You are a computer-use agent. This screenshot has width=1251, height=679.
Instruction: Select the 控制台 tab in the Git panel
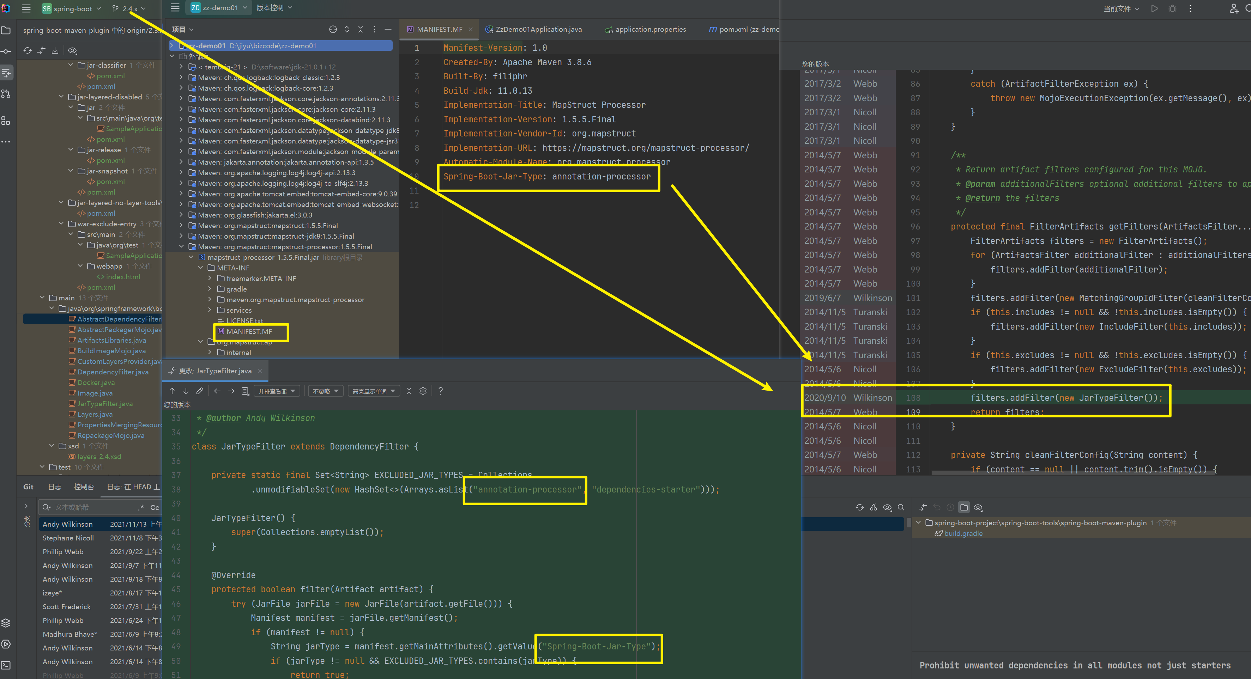(x=84, y=486)
